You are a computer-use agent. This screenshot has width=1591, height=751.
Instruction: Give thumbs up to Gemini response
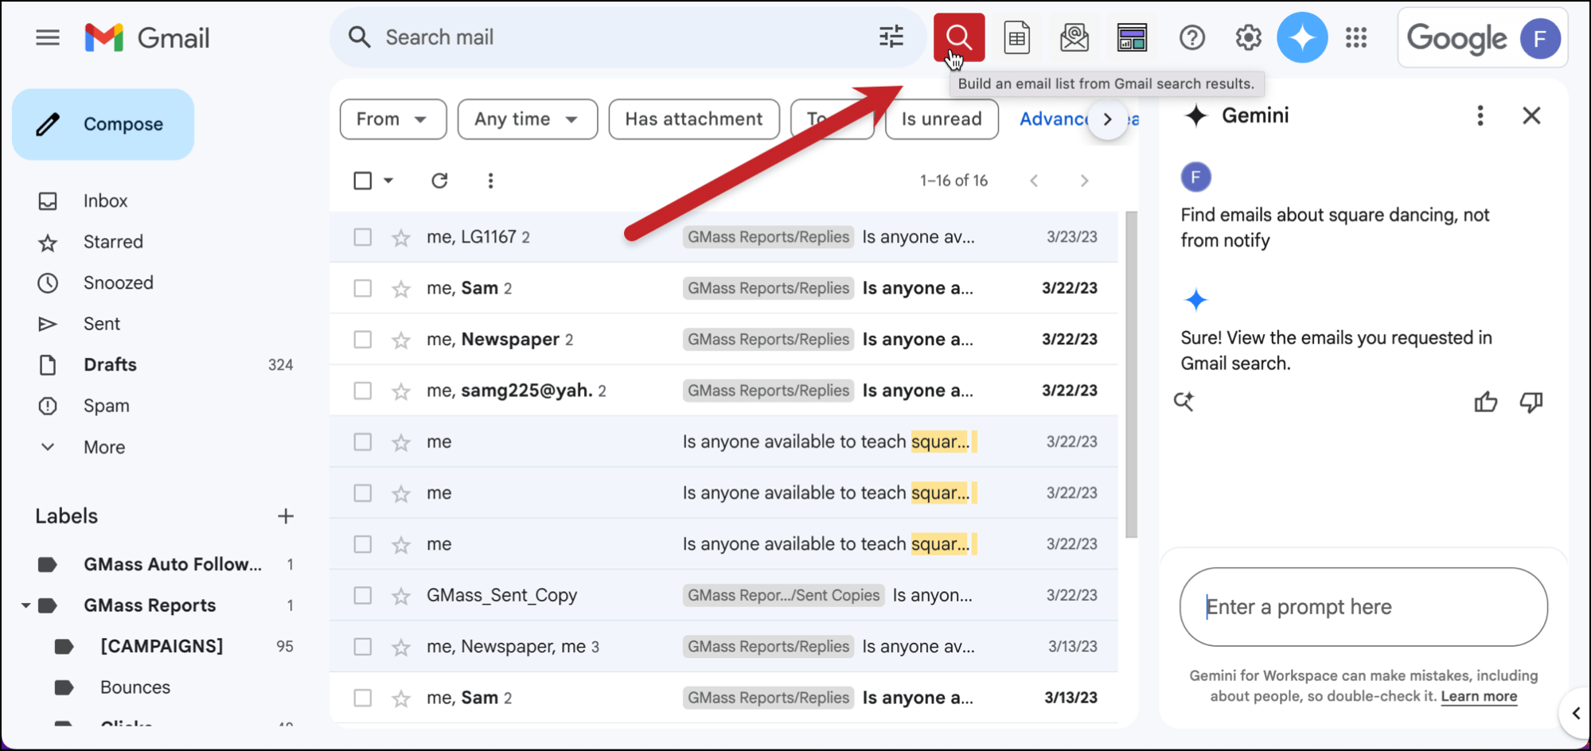pos(1485,402)
